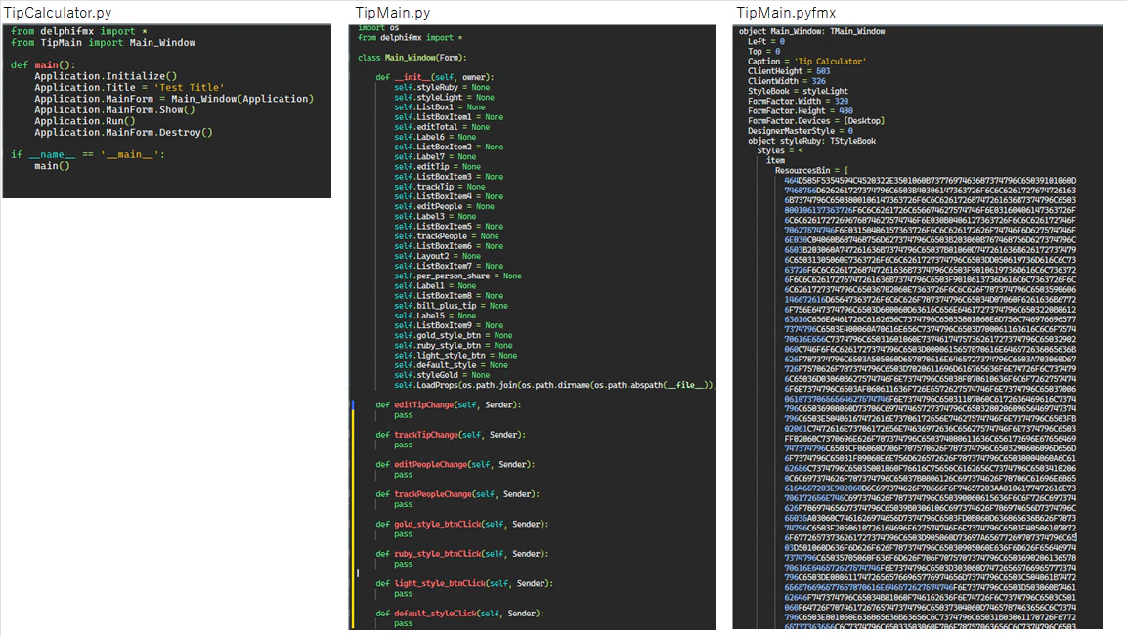
Task: Click 'object Main_Window: TMain_Window' in TipMain.pyfmx
Action: pyautogui.click(x=812, y=31)
